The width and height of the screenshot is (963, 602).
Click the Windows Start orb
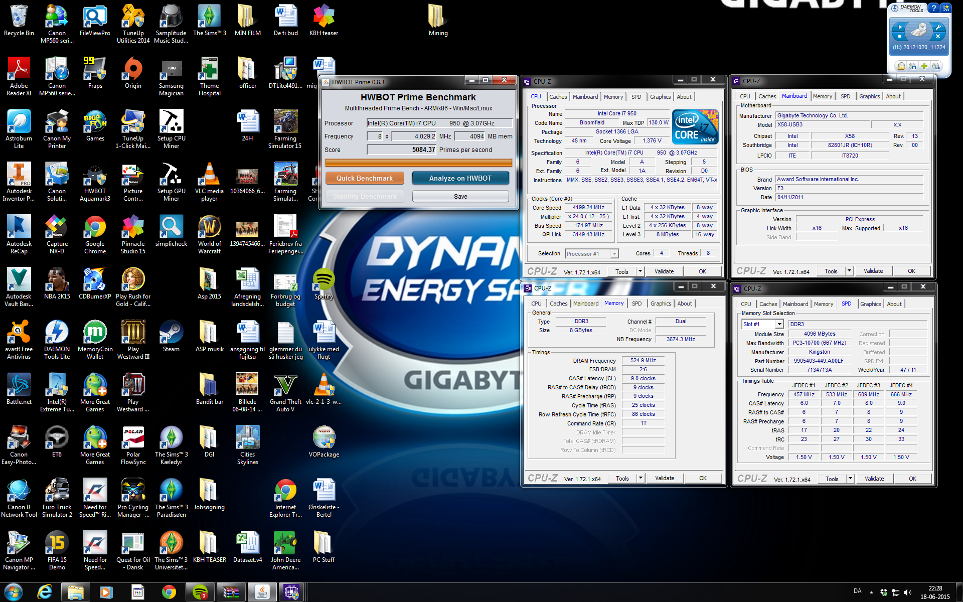click(13, 592)
